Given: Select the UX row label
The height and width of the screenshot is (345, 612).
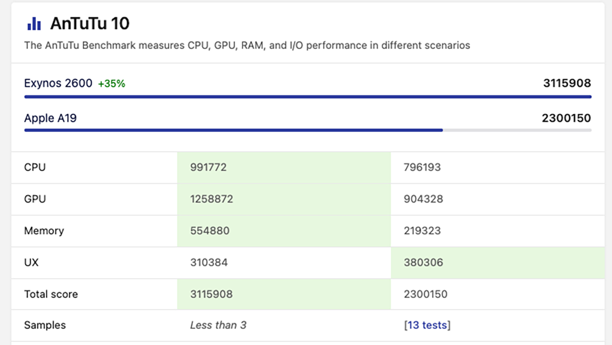Looking at the screenshot, I should click(x=31, y=262).
